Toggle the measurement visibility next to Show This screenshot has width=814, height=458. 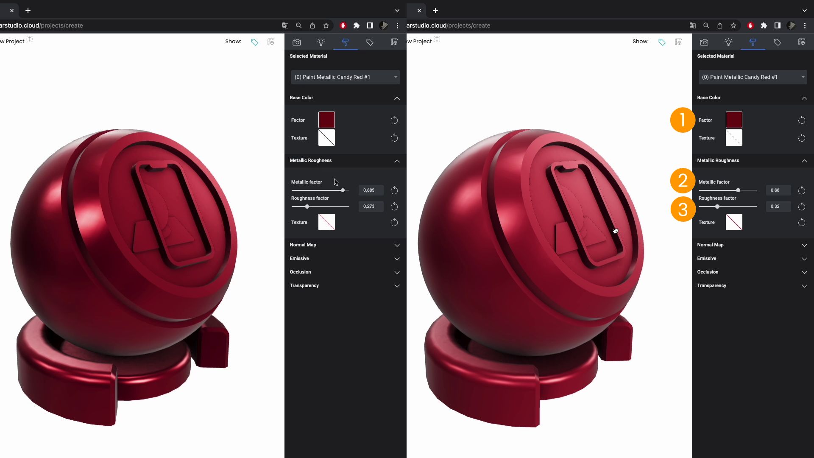pos(271,42)
